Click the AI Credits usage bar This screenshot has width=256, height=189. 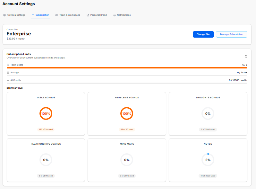point(127,83)
